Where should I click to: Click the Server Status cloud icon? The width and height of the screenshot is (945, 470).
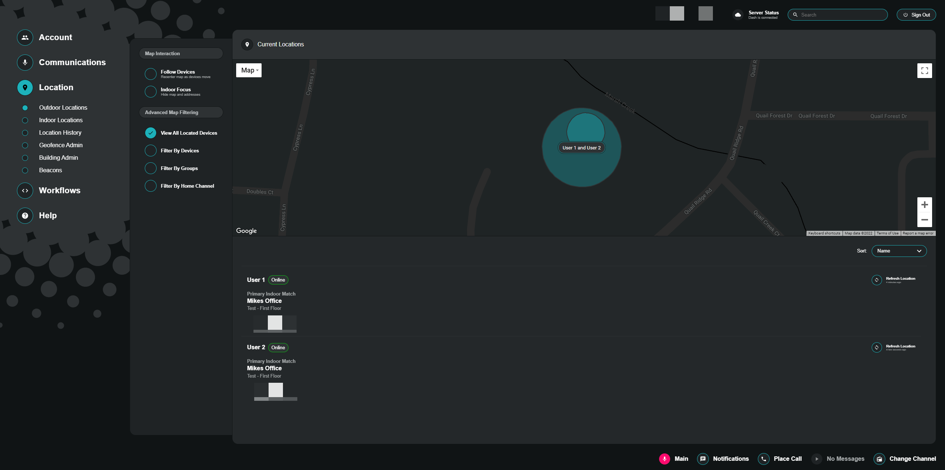[738, 15]
